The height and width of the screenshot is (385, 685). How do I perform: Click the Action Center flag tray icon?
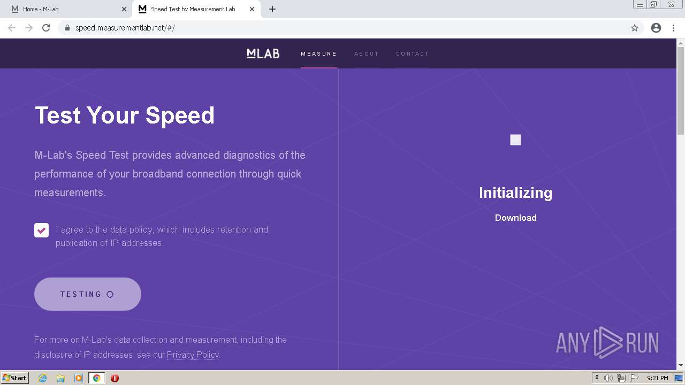[634, 378]
